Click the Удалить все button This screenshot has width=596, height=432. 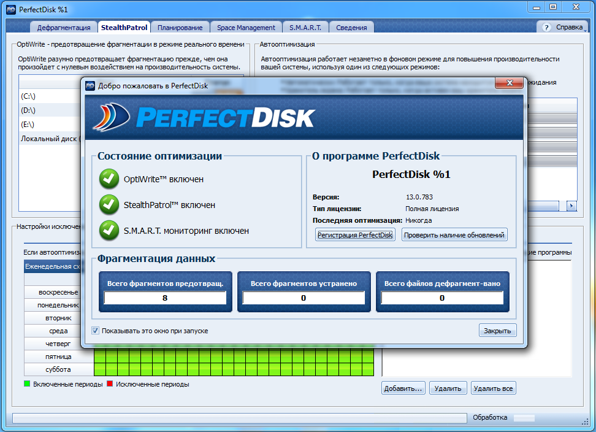[x=493, y=388]
